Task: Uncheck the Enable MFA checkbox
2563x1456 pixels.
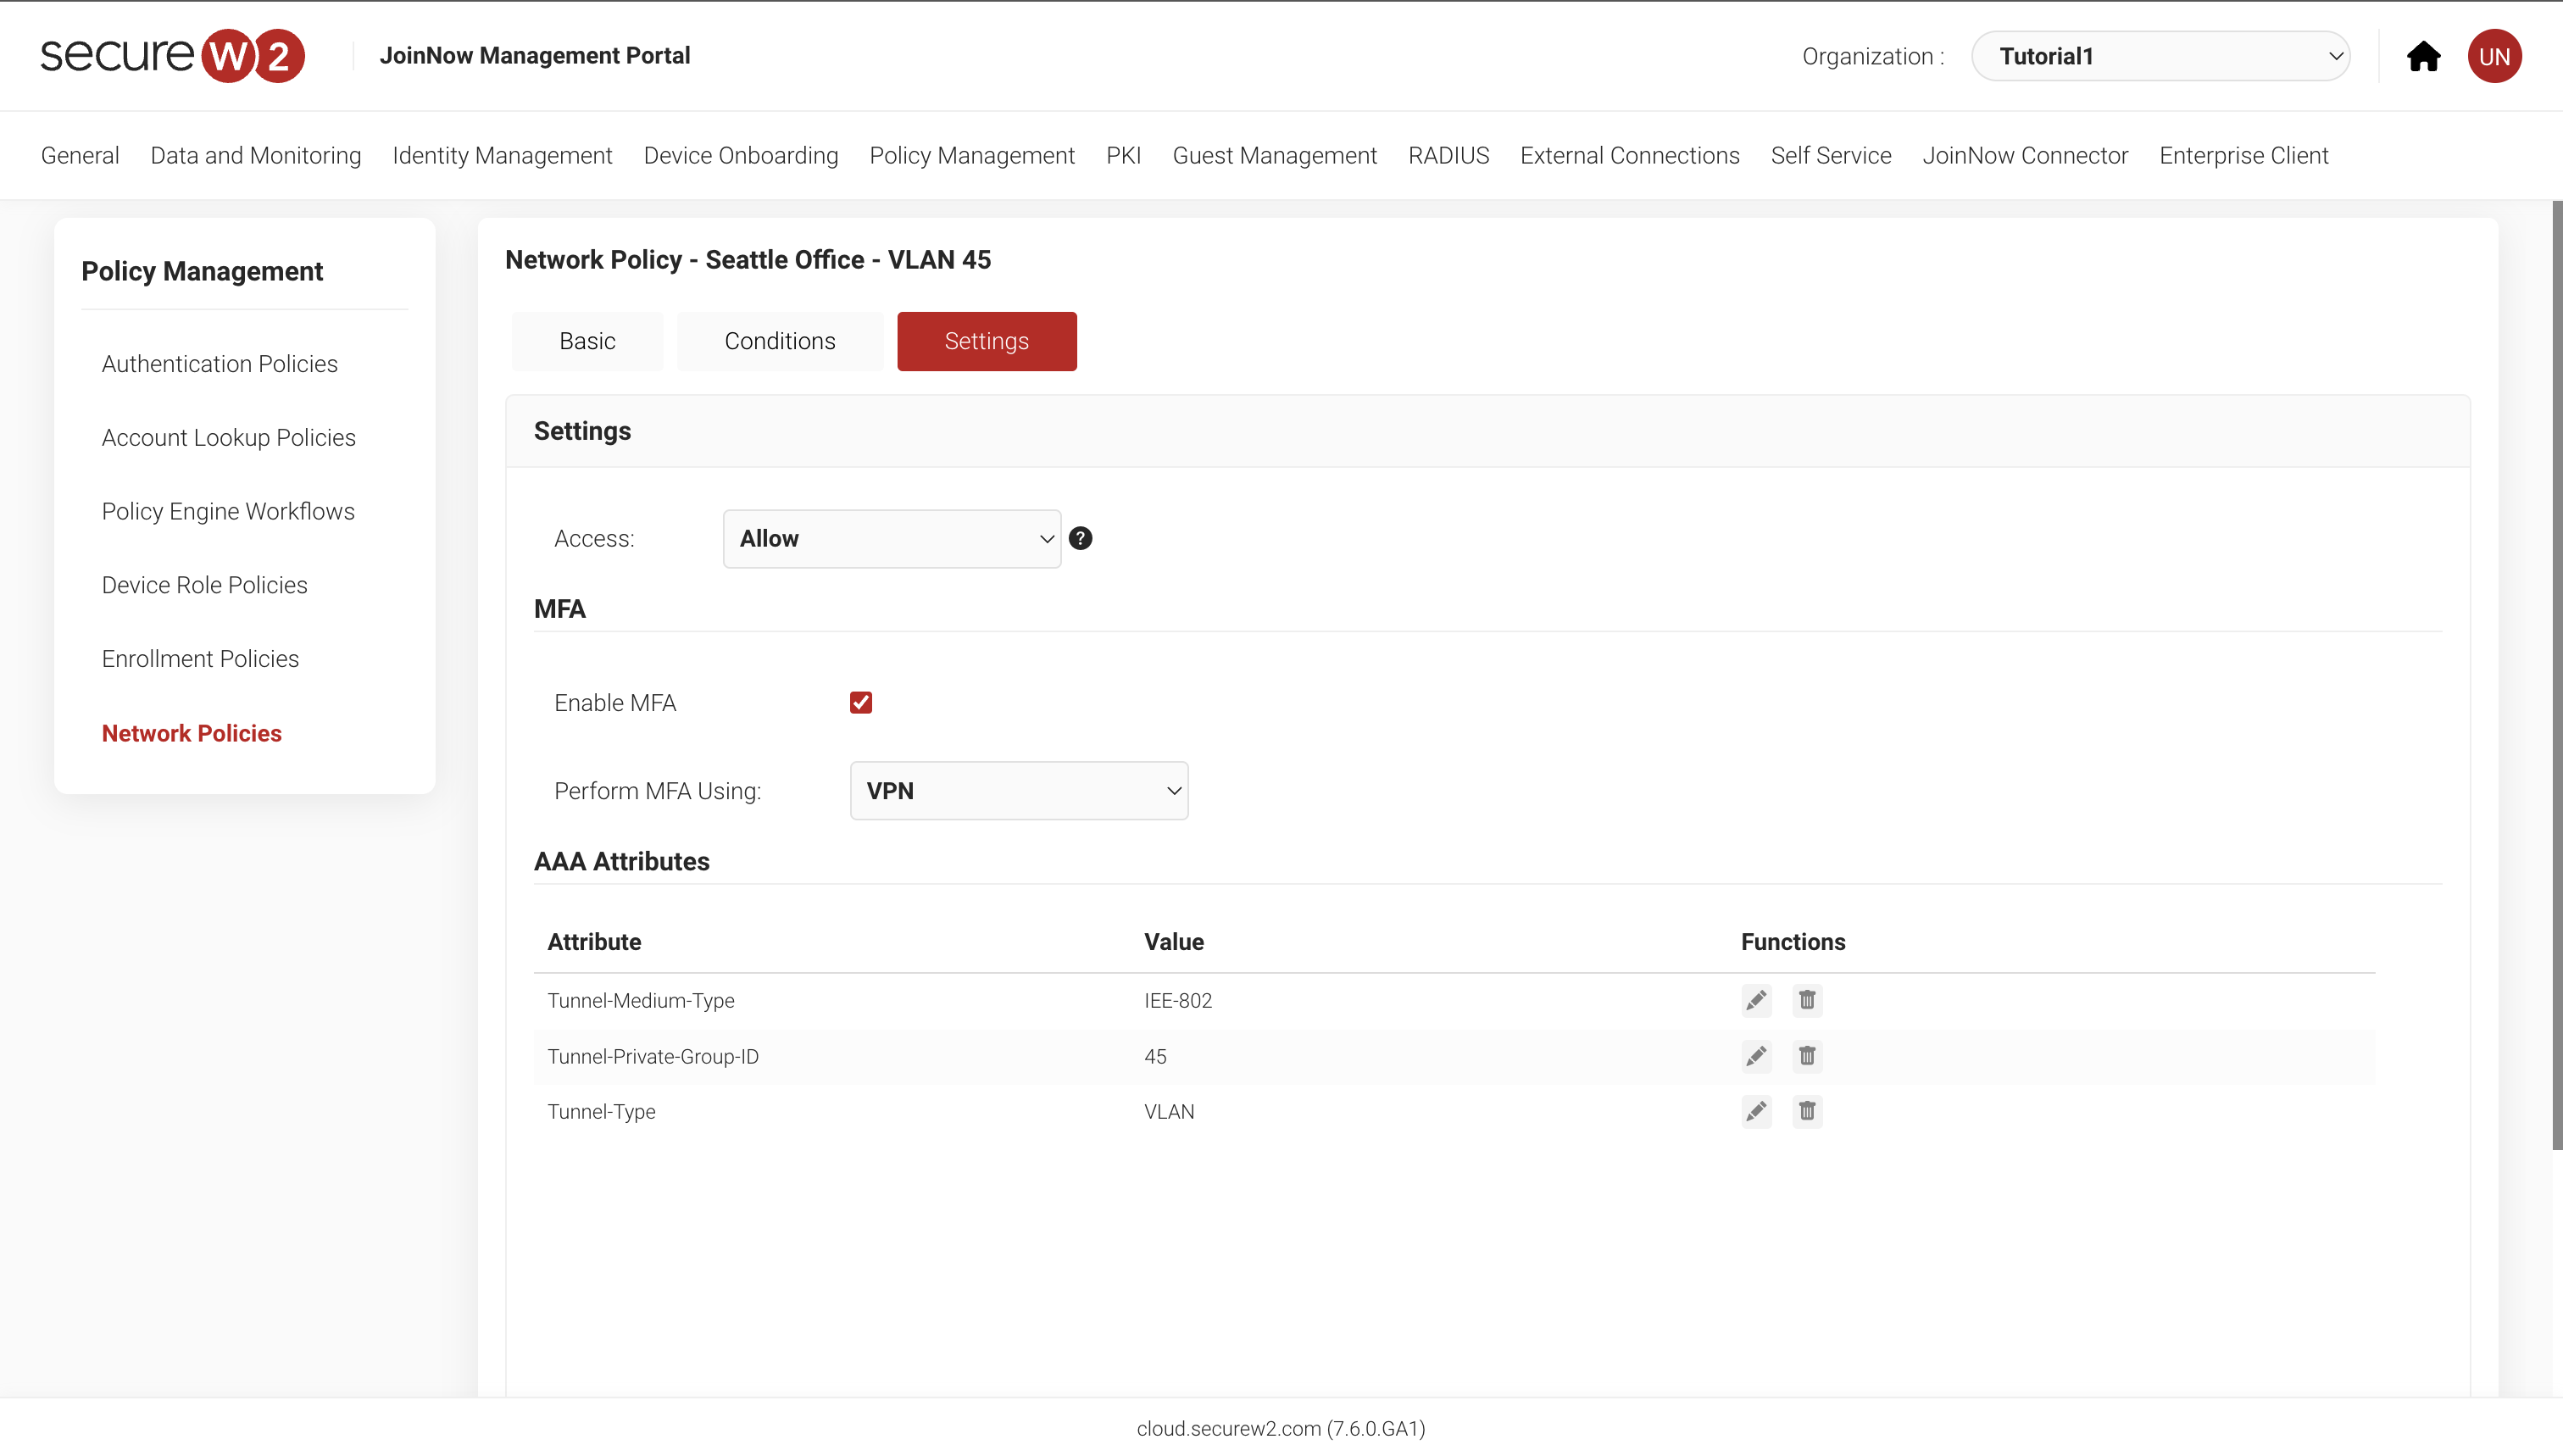Action: coord(861,702)
